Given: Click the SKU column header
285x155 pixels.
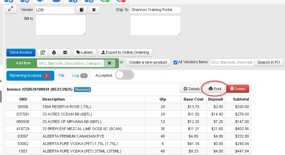Looking at the screenshot, I should pos(23,99).
